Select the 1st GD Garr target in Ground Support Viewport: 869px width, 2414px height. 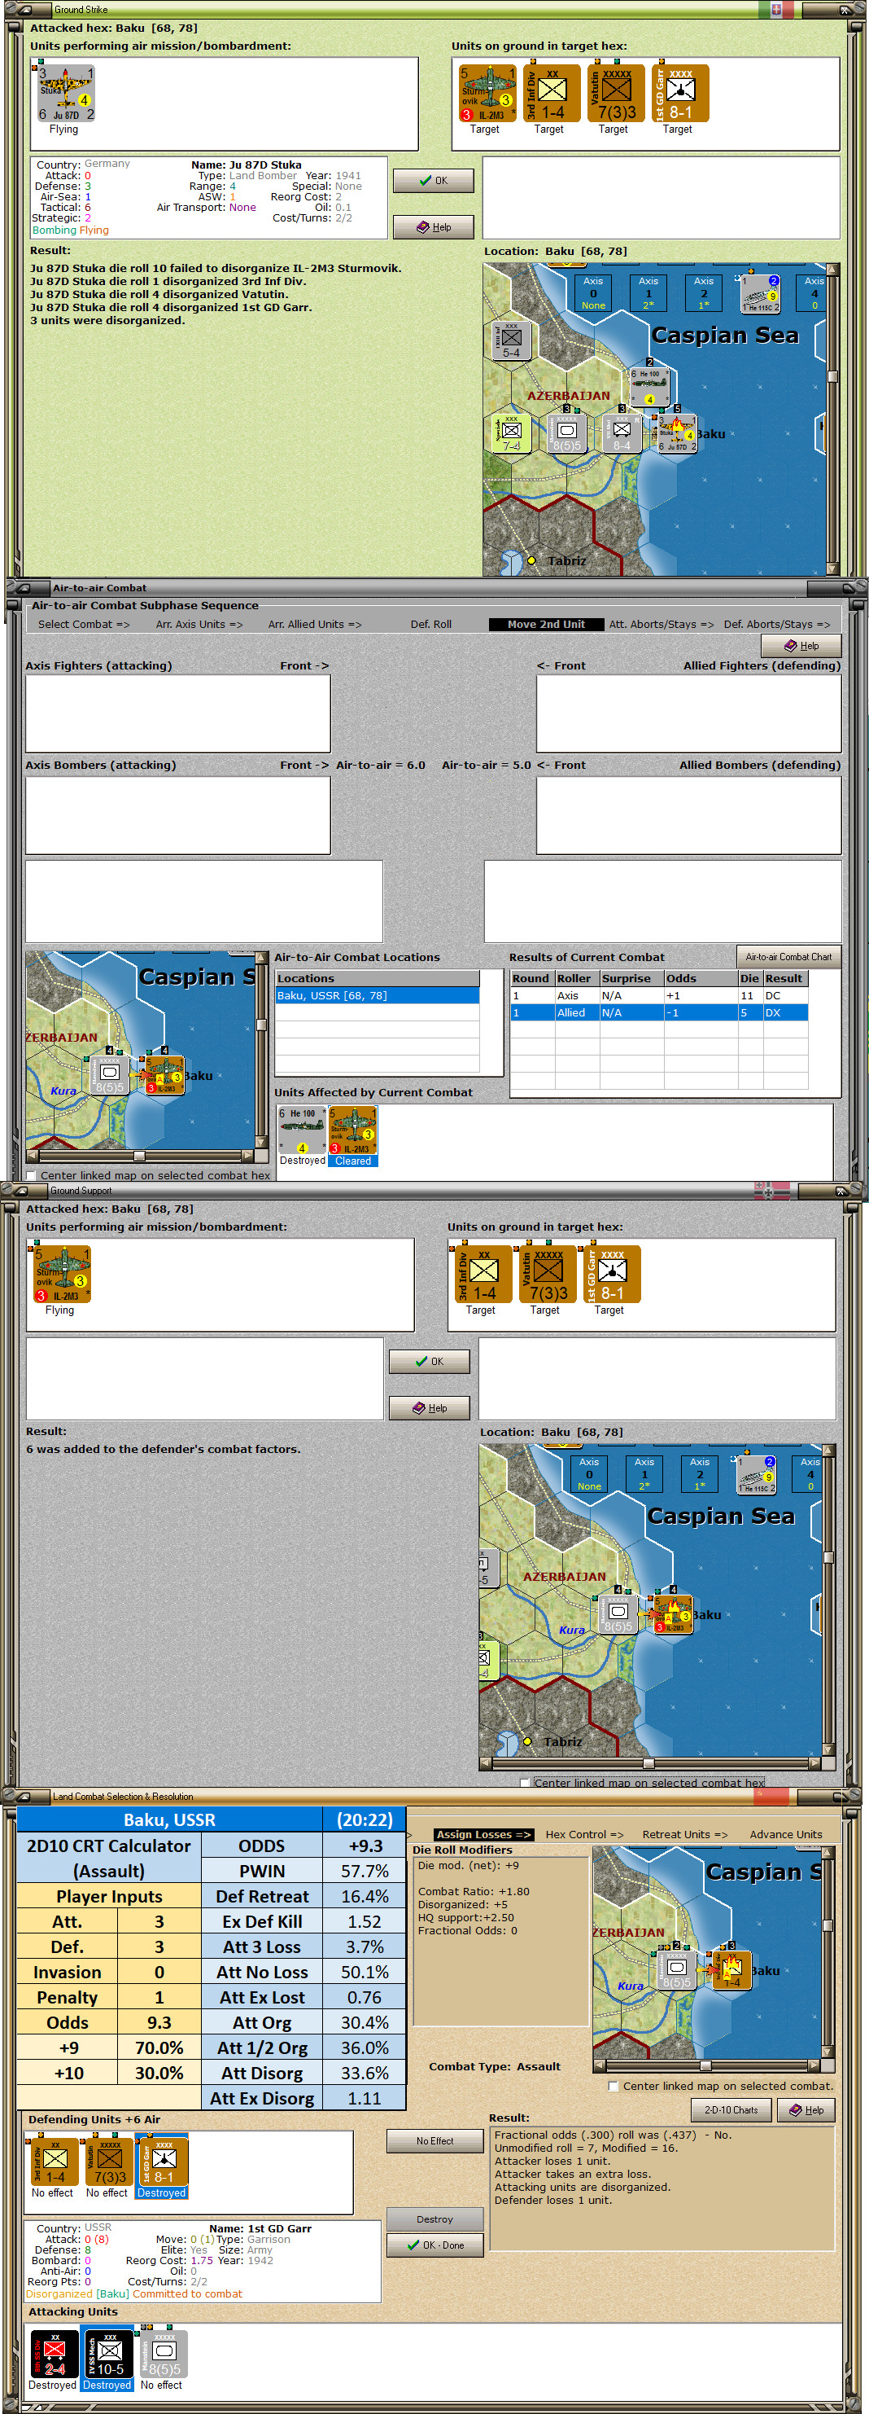point(613,1275)
